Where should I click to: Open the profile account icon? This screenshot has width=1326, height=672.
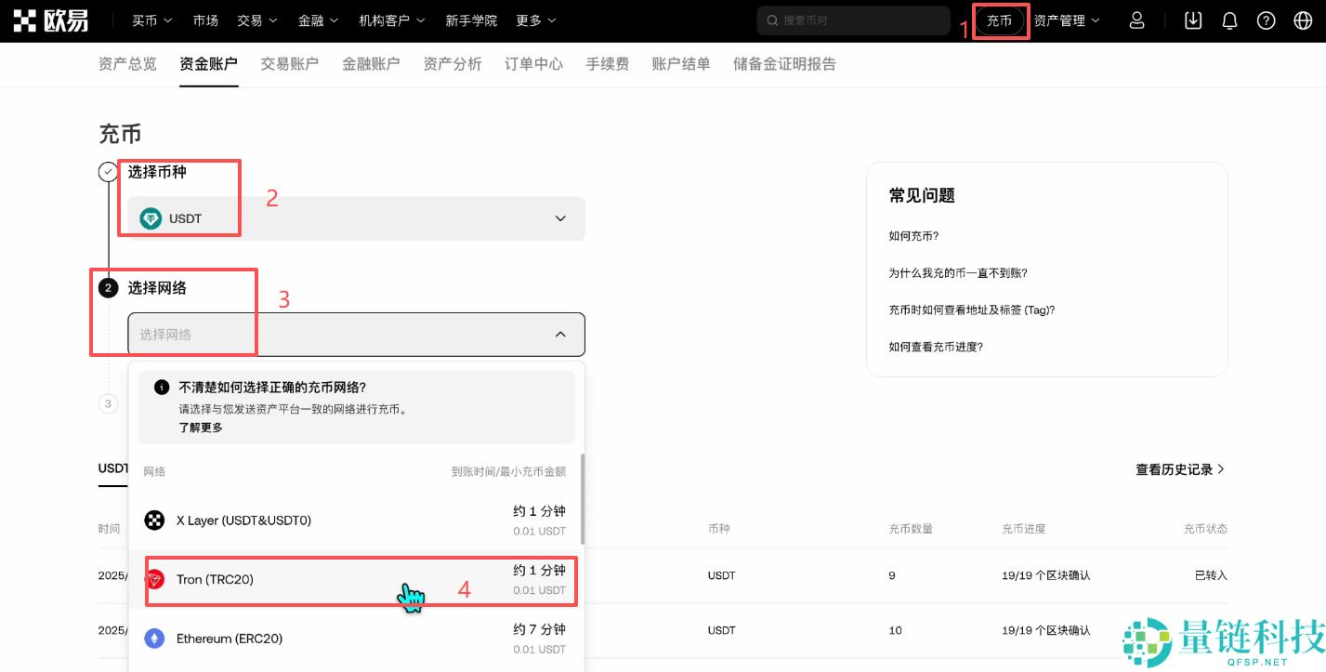pyautogui.click(x=1136, y=20)
